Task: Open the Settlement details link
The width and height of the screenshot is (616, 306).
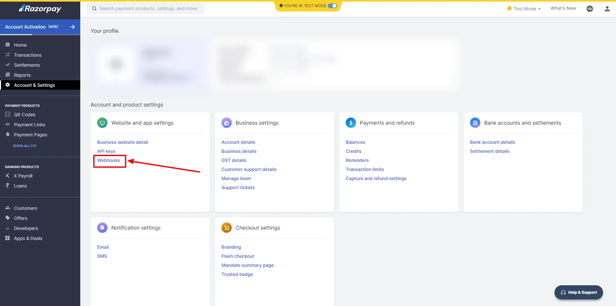Action: click(490, 151)
